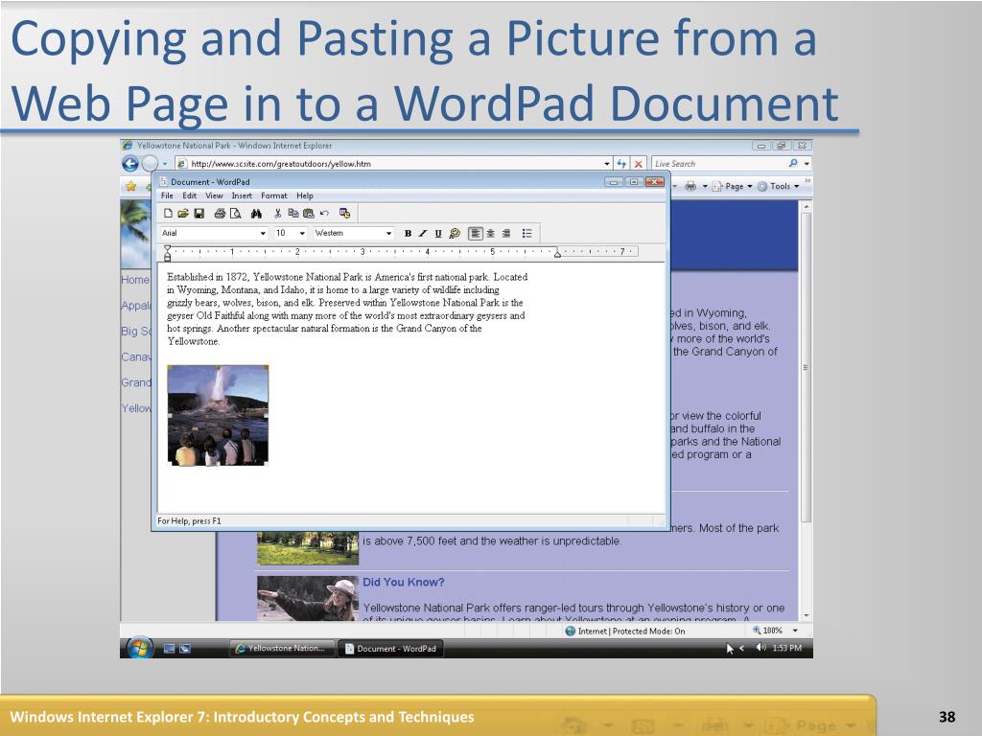Click the IE zoom level 100% button
The image size is (982, 736).
tap(768, 631)
